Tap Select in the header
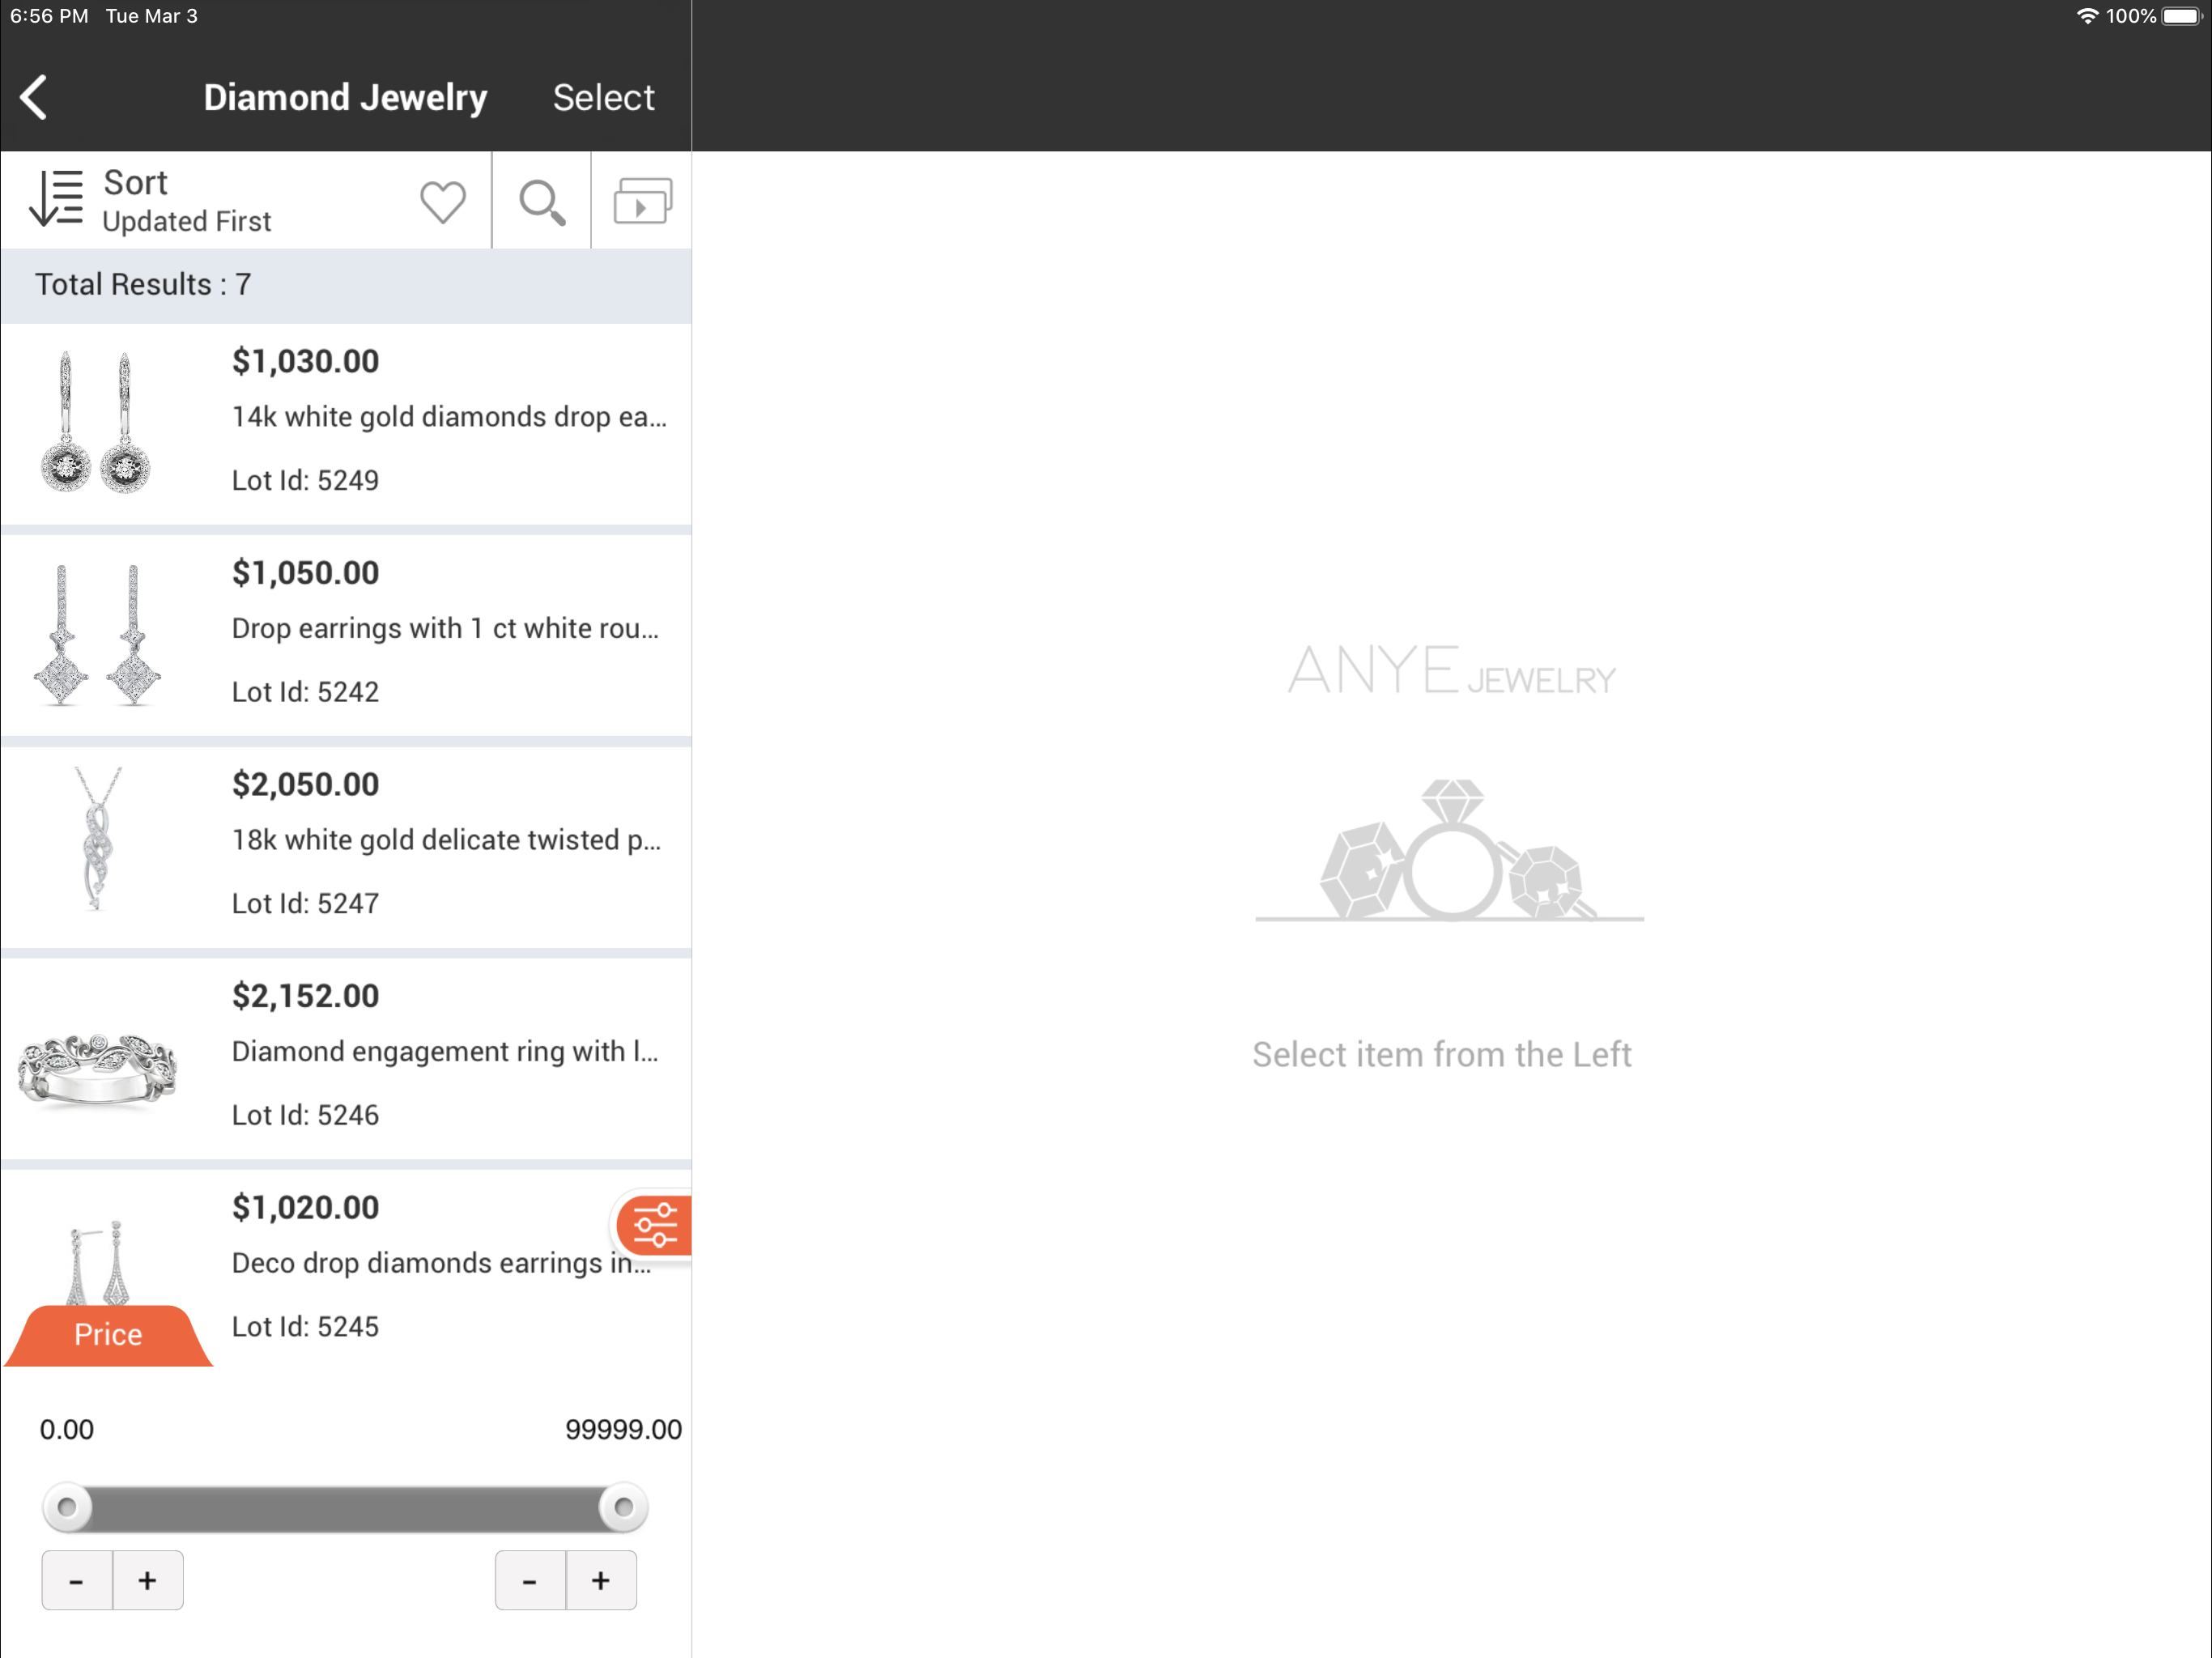 coord(603,98)
